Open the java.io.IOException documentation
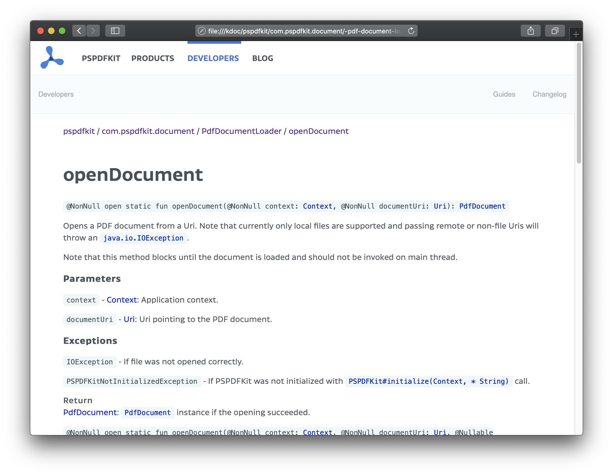Image resolution: width=613 pixels, height=475 pixels. pos(143,238)
